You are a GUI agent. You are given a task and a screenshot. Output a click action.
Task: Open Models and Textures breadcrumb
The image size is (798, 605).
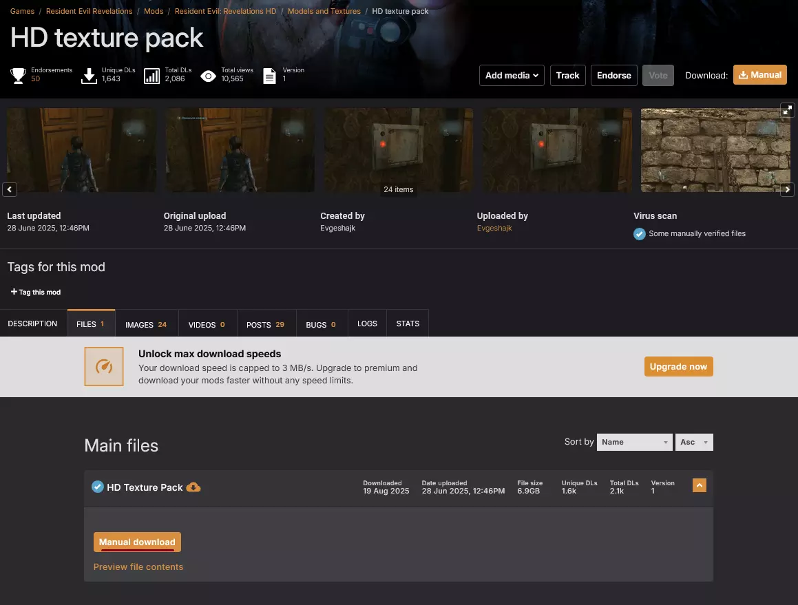(324, 11)
